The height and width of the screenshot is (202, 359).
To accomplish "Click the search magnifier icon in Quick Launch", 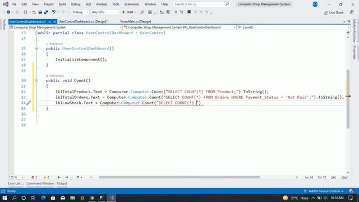I will point(227,4).
